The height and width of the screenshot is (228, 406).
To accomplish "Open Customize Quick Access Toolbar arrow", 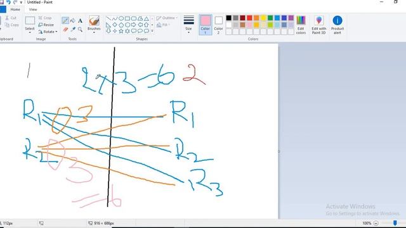I will (21, 3).
